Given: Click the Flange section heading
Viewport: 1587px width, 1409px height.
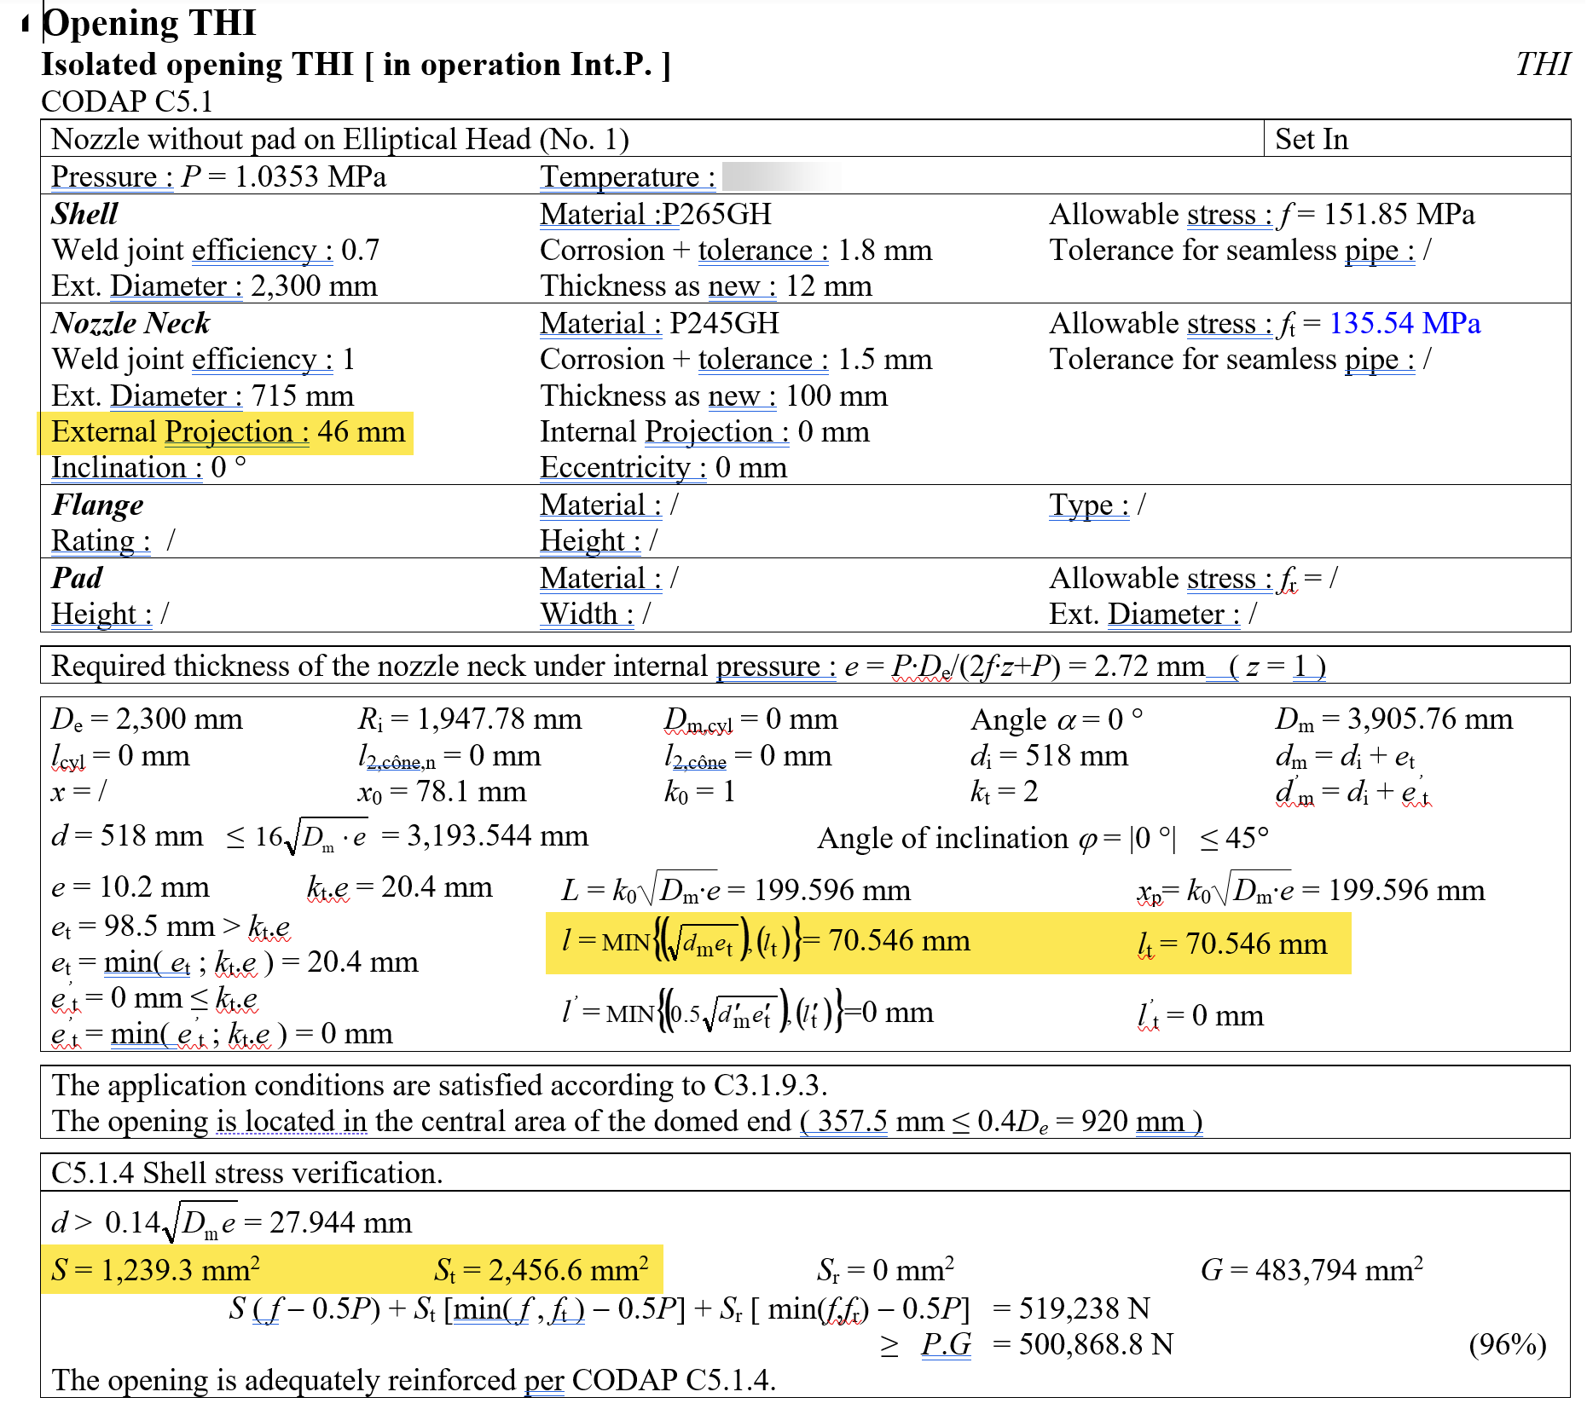Looking at the screenshot, I should coord(97,505).
